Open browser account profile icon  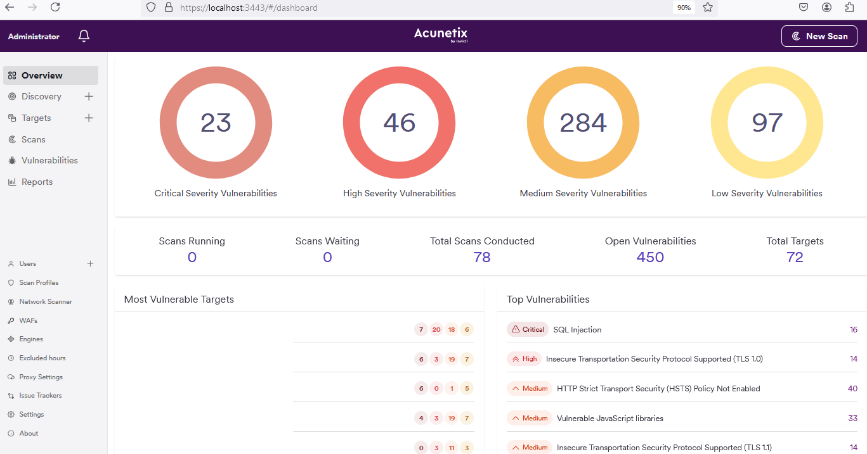(826, 8)
